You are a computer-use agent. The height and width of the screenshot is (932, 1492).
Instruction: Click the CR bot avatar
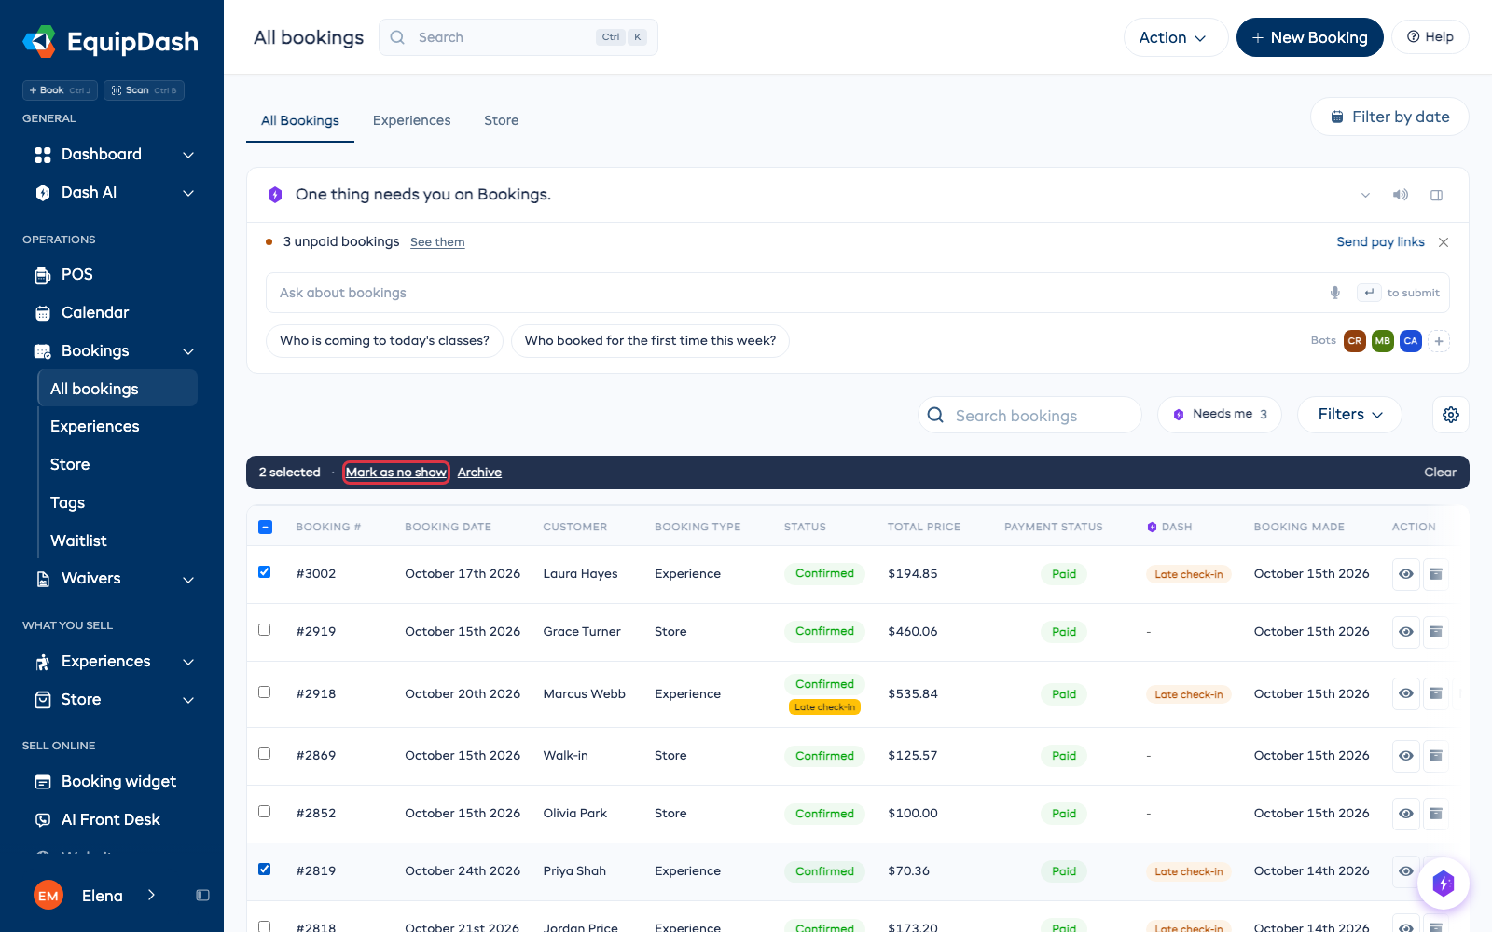1355,341
